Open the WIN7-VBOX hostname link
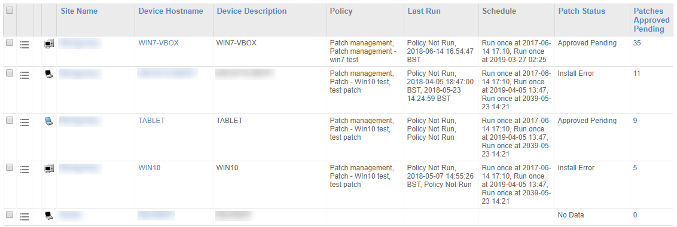Image resolution: width=677 pixels, height=227 pixels. point(158,43)
